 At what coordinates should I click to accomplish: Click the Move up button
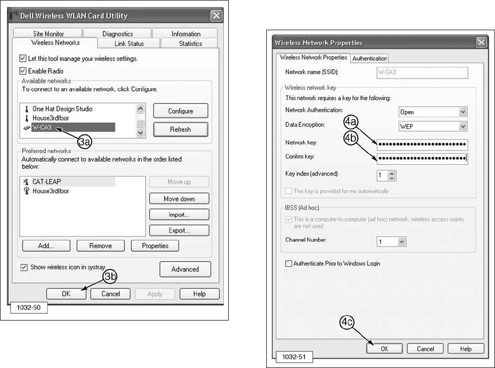pos(179,182)
